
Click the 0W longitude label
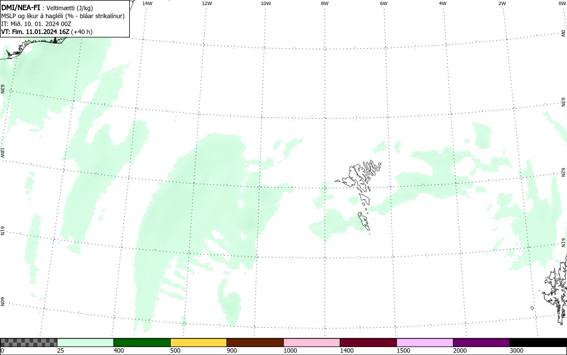[562, 3]
